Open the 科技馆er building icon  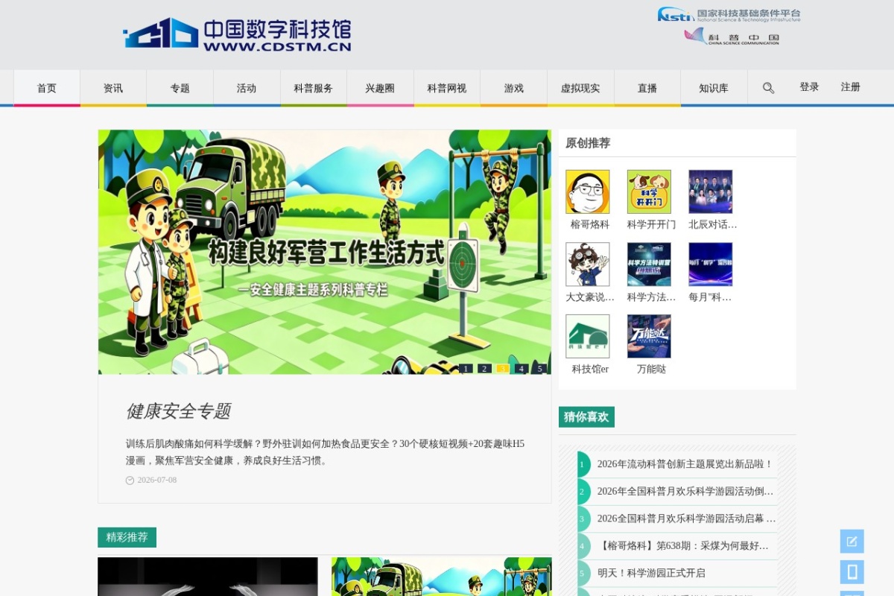pos(588,336)
